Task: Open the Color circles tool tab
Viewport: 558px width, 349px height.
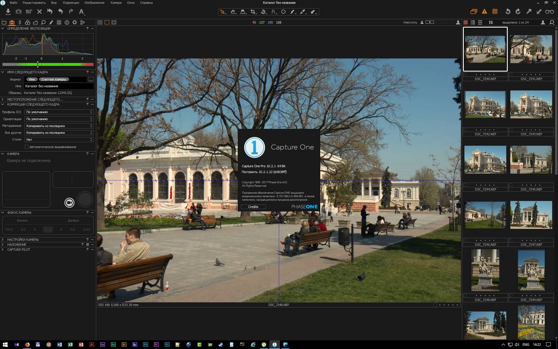Action: click(x=28, y=22)
